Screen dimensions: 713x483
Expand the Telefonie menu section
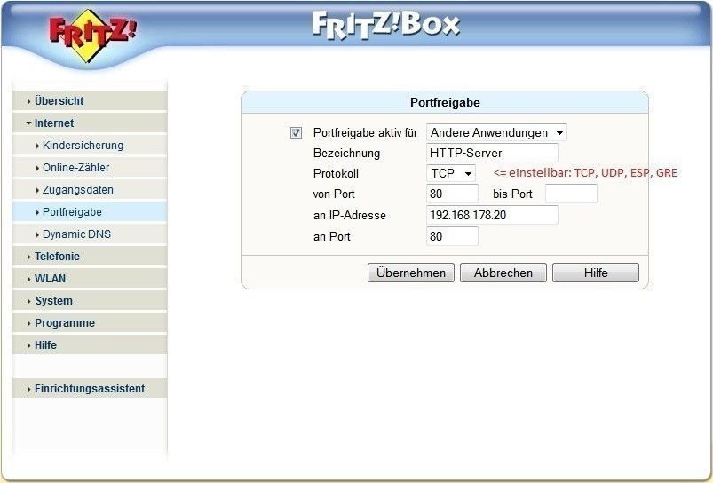coord(90,257)
